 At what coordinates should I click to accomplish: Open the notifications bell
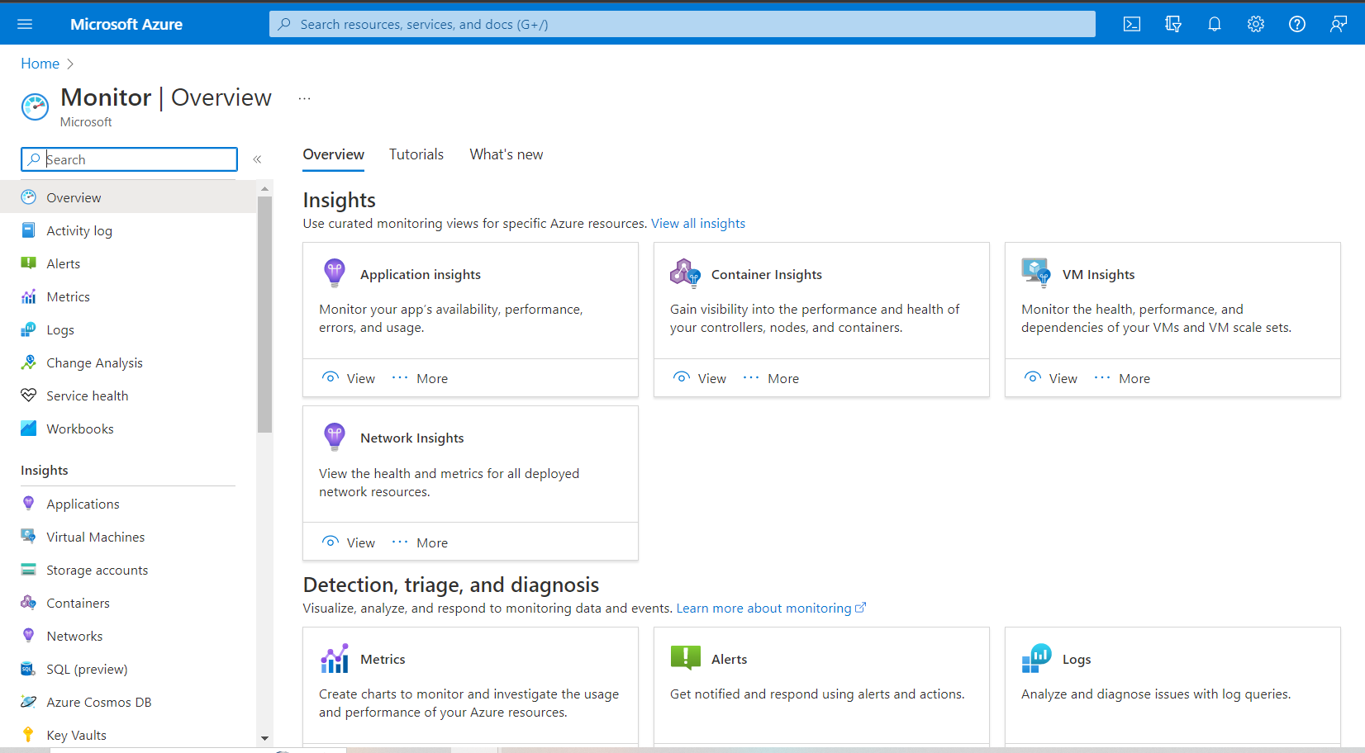[x=1215, y=24]
